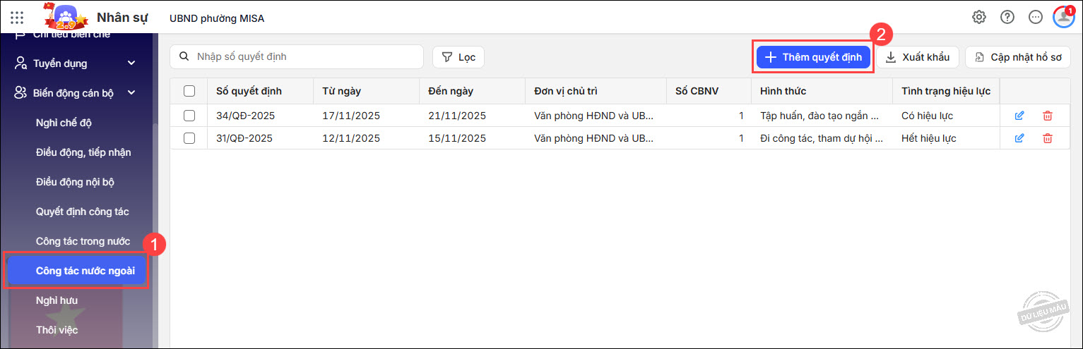Delete decision 34/QĐ-2025 with trash icon

pos(1047,116)
